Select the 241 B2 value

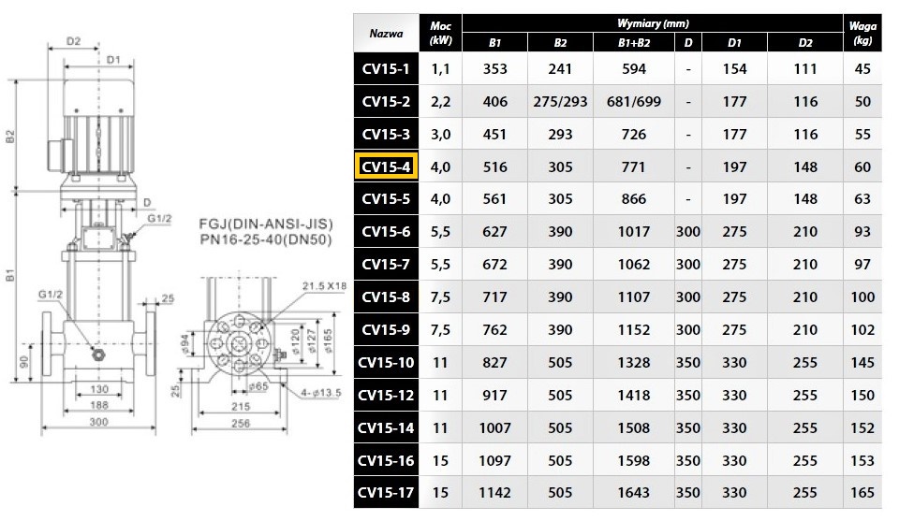(x=560, y=68)
